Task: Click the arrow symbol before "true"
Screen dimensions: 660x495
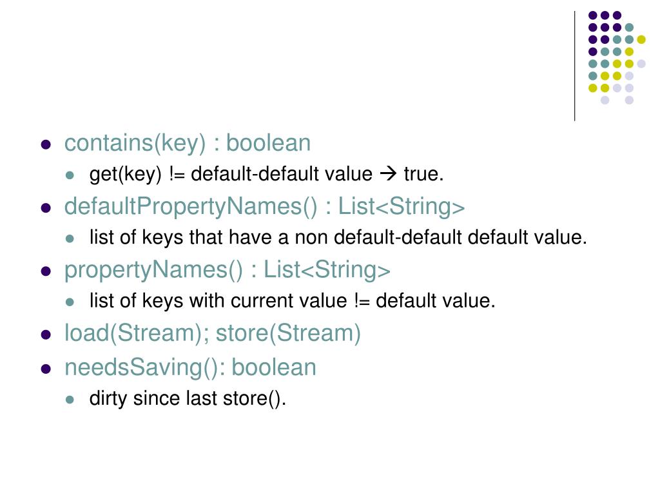Action: pos(389,174)
